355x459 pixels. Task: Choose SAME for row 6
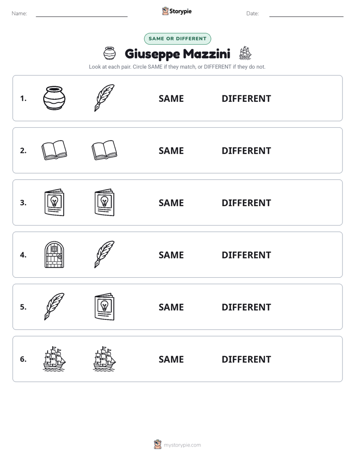tap(171, 359)
